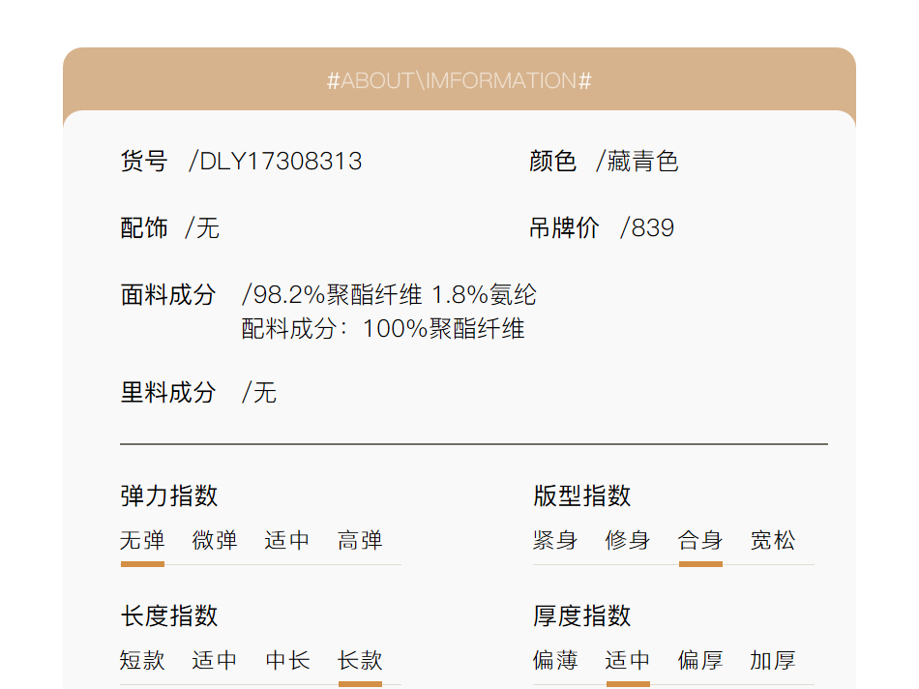Choose the 加厚 thickness option

tap(773, 661)
